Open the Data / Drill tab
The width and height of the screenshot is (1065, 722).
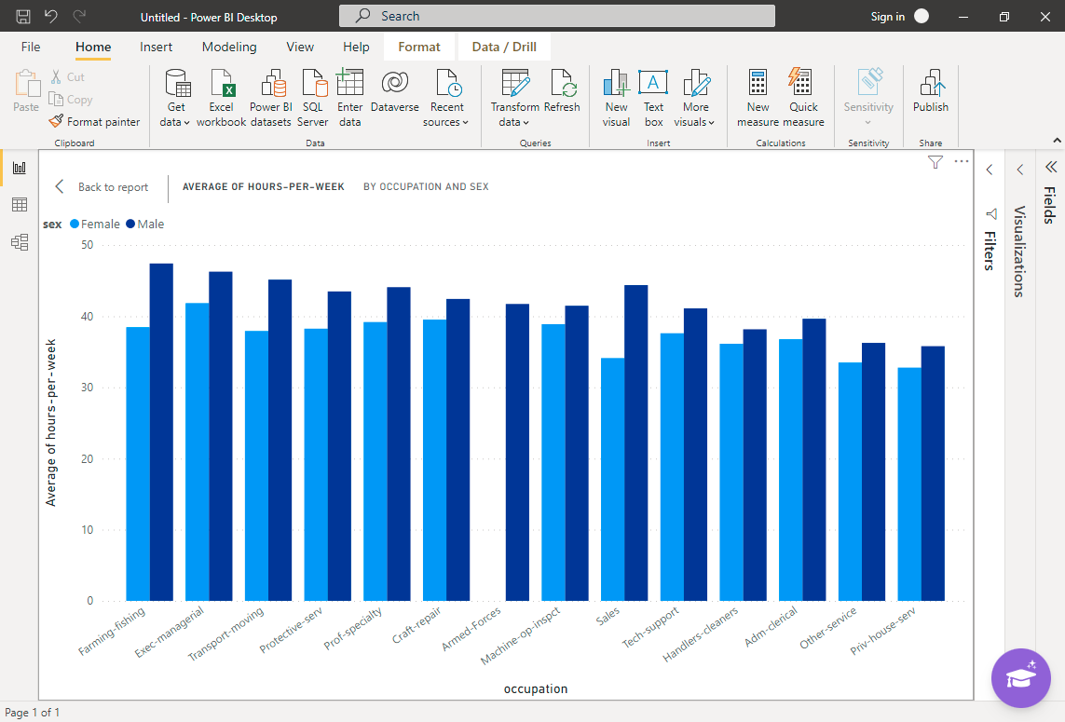[504, 46]
